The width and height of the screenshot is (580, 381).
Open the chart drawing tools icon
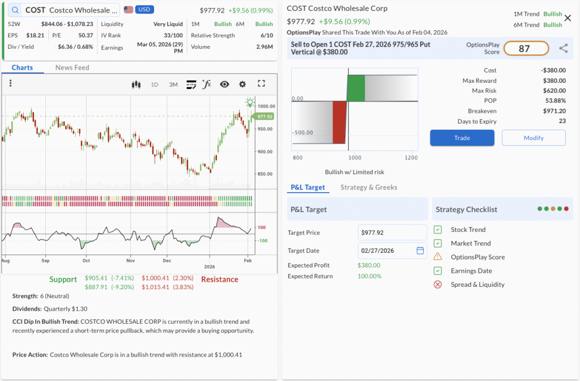(191, 84)
